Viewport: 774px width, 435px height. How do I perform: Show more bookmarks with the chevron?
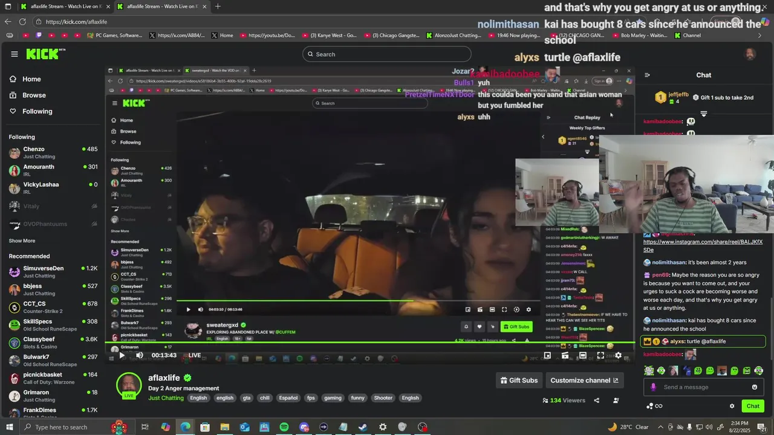point(759,36)
